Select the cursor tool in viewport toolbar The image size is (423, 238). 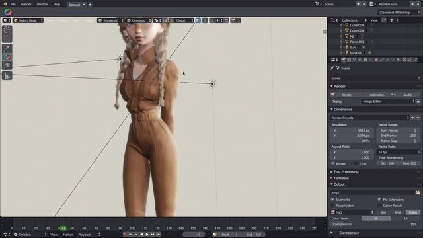7,30
